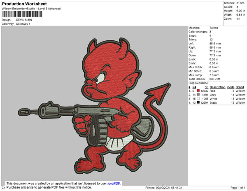Click the Black stitch count 12694
The height and width of the screenshot is (191, 247).
(204, 102)
